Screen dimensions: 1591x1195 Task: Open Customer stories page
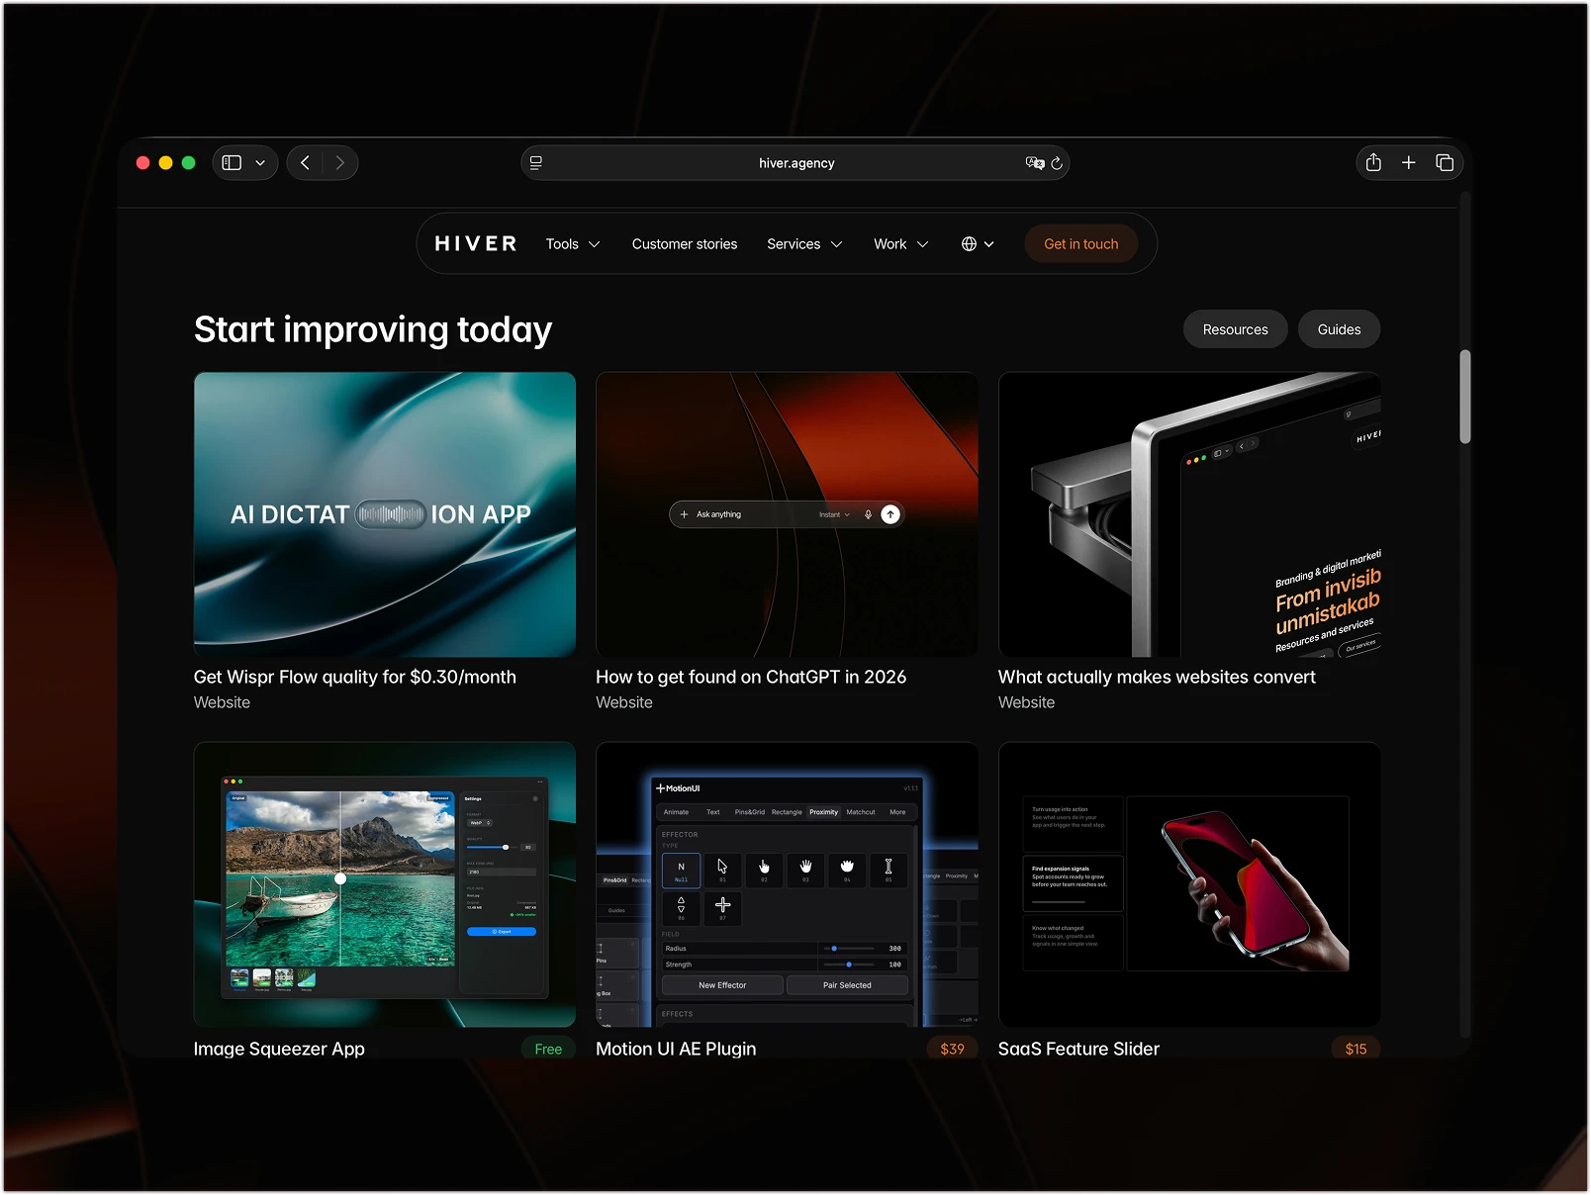point(685,244)
